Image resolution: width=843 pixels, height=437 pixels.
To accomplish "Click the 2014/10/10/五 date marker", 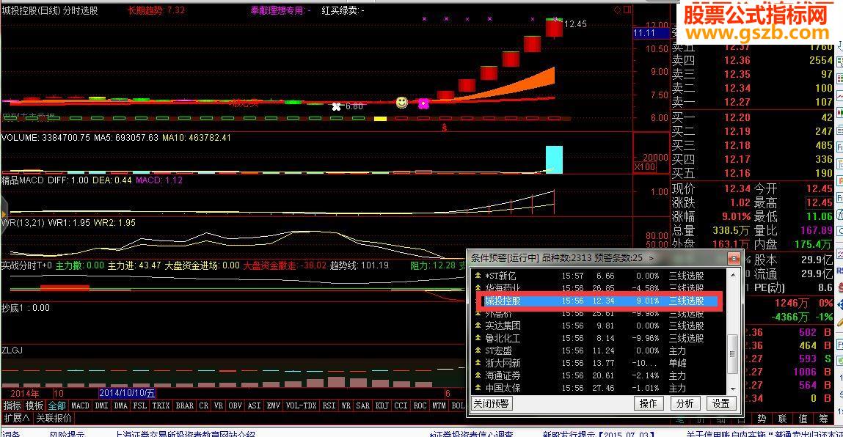I will [x=127, y=394].
